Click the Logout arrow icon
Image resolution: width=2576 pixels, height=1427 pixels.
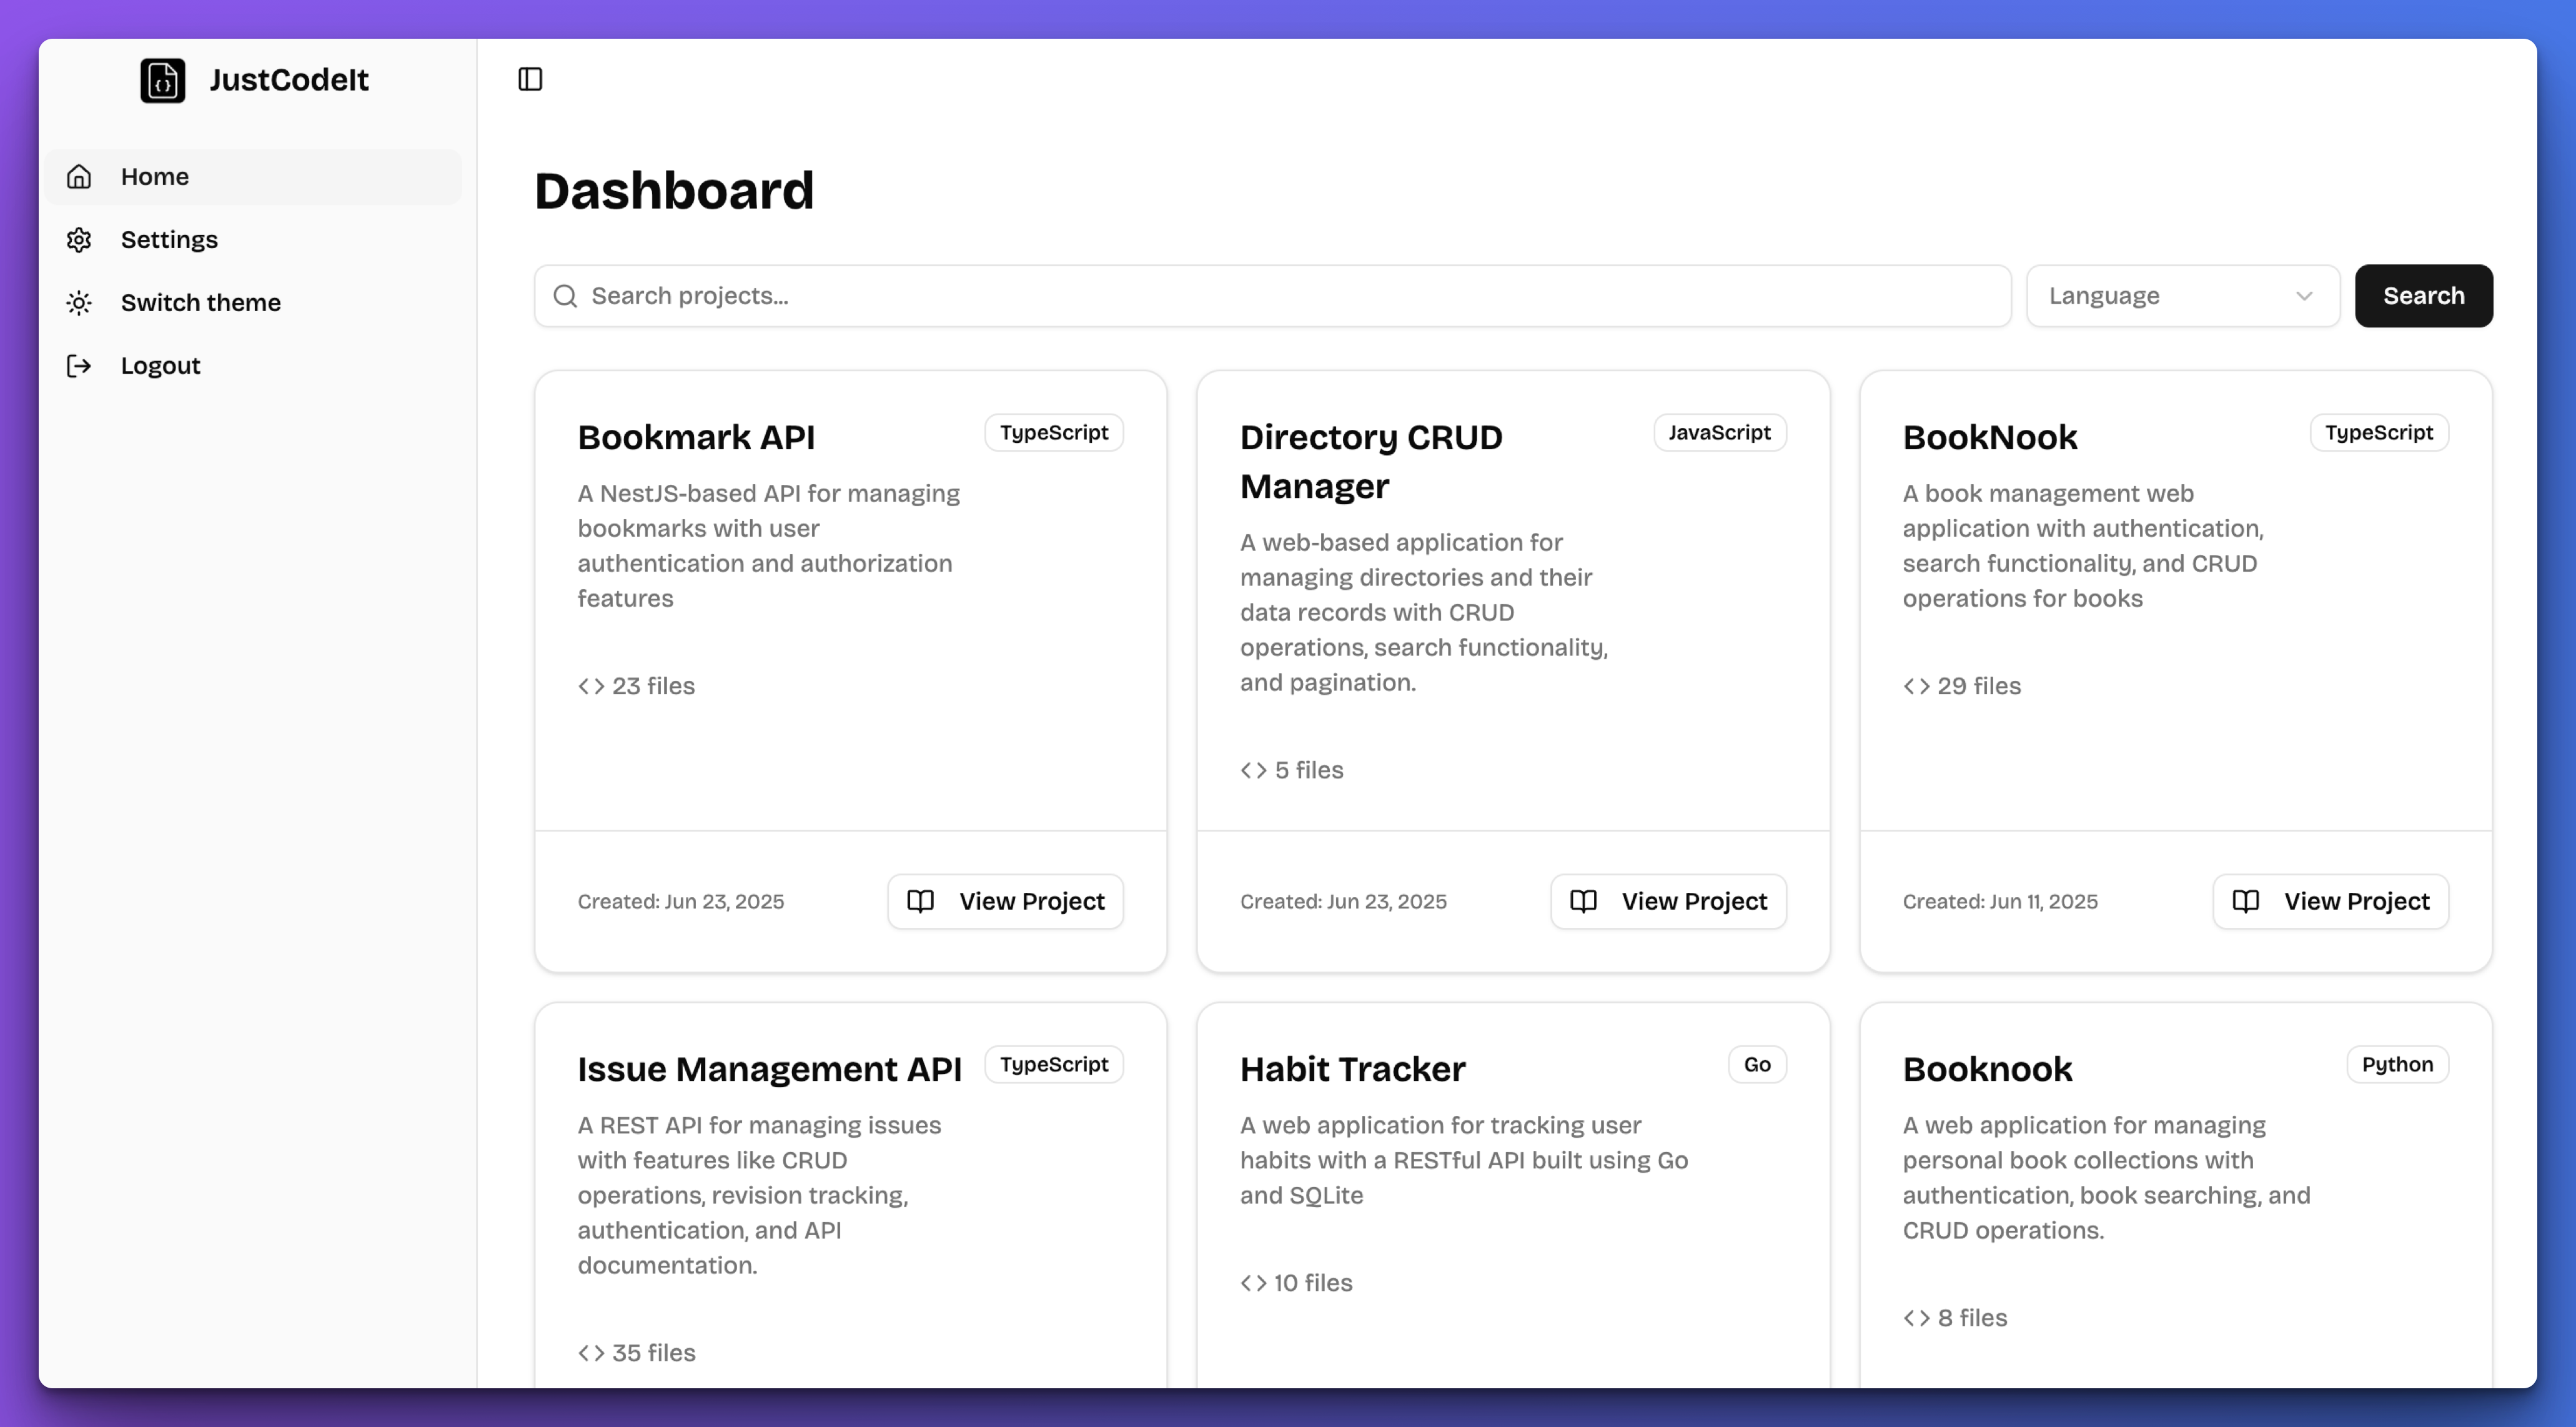(x=79, y=366)
